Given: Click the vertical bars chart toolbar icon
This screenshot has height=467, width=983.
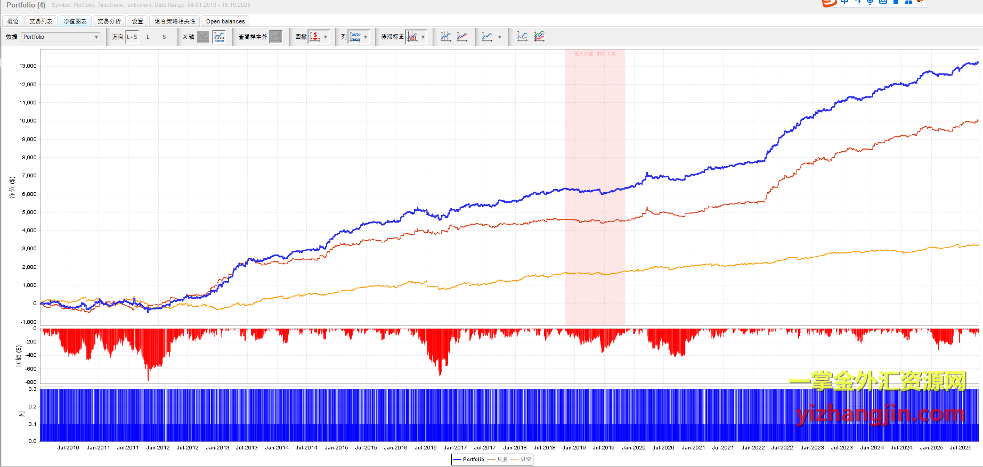Looking at the screenshot, I should (x=446, y=37).
